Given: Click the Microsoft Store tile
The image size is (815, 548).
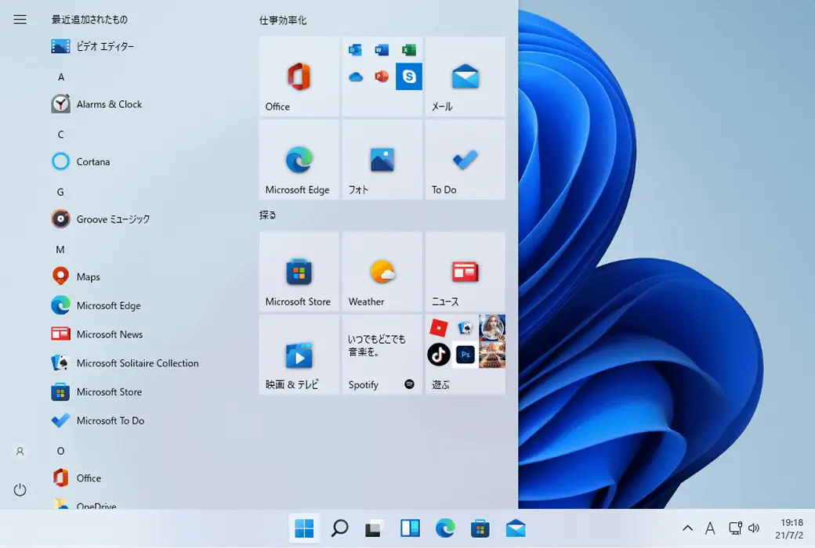Looking at the screenshot, I should pyautogui.click(x=299, y=271).
